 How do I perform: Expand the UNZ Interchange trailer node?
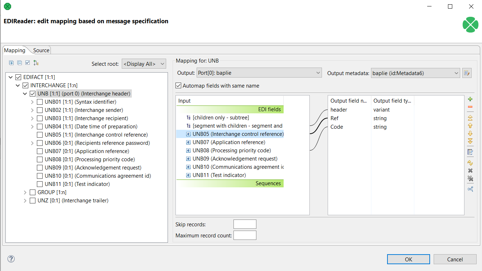coord(25,201)
